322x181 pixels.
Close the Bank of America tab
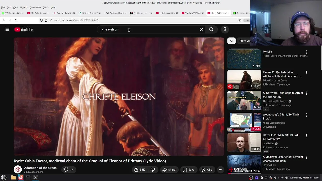pyautogui.click(x=74, y=13)
